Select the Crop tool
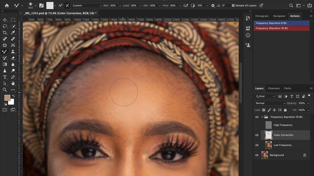The image size is (314, 176). 5,33
